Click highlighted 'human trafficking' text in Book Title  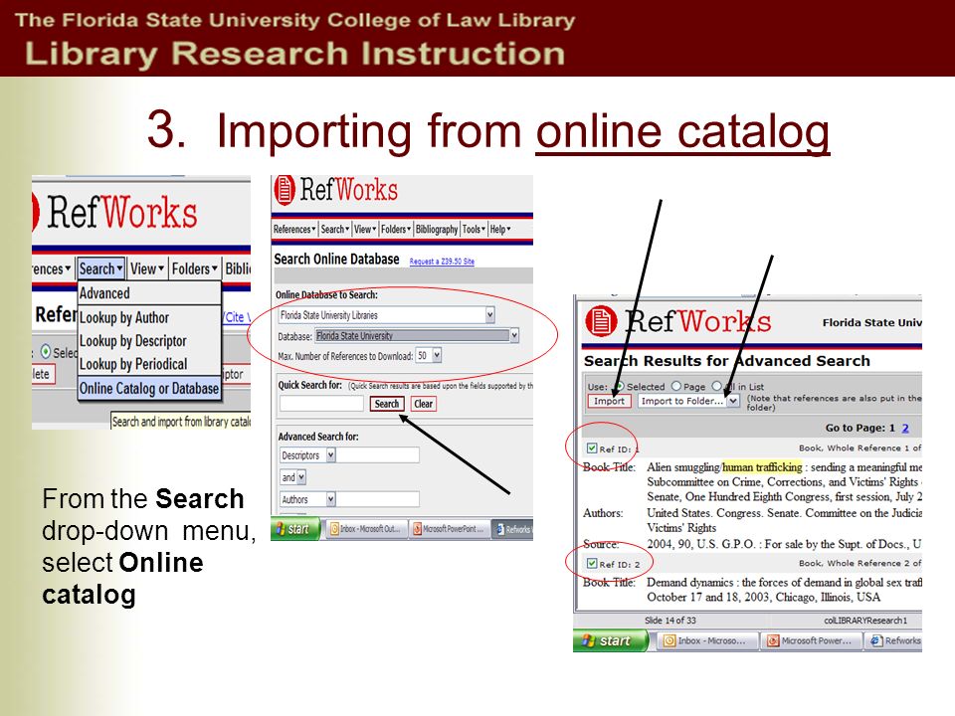(763, 467)
